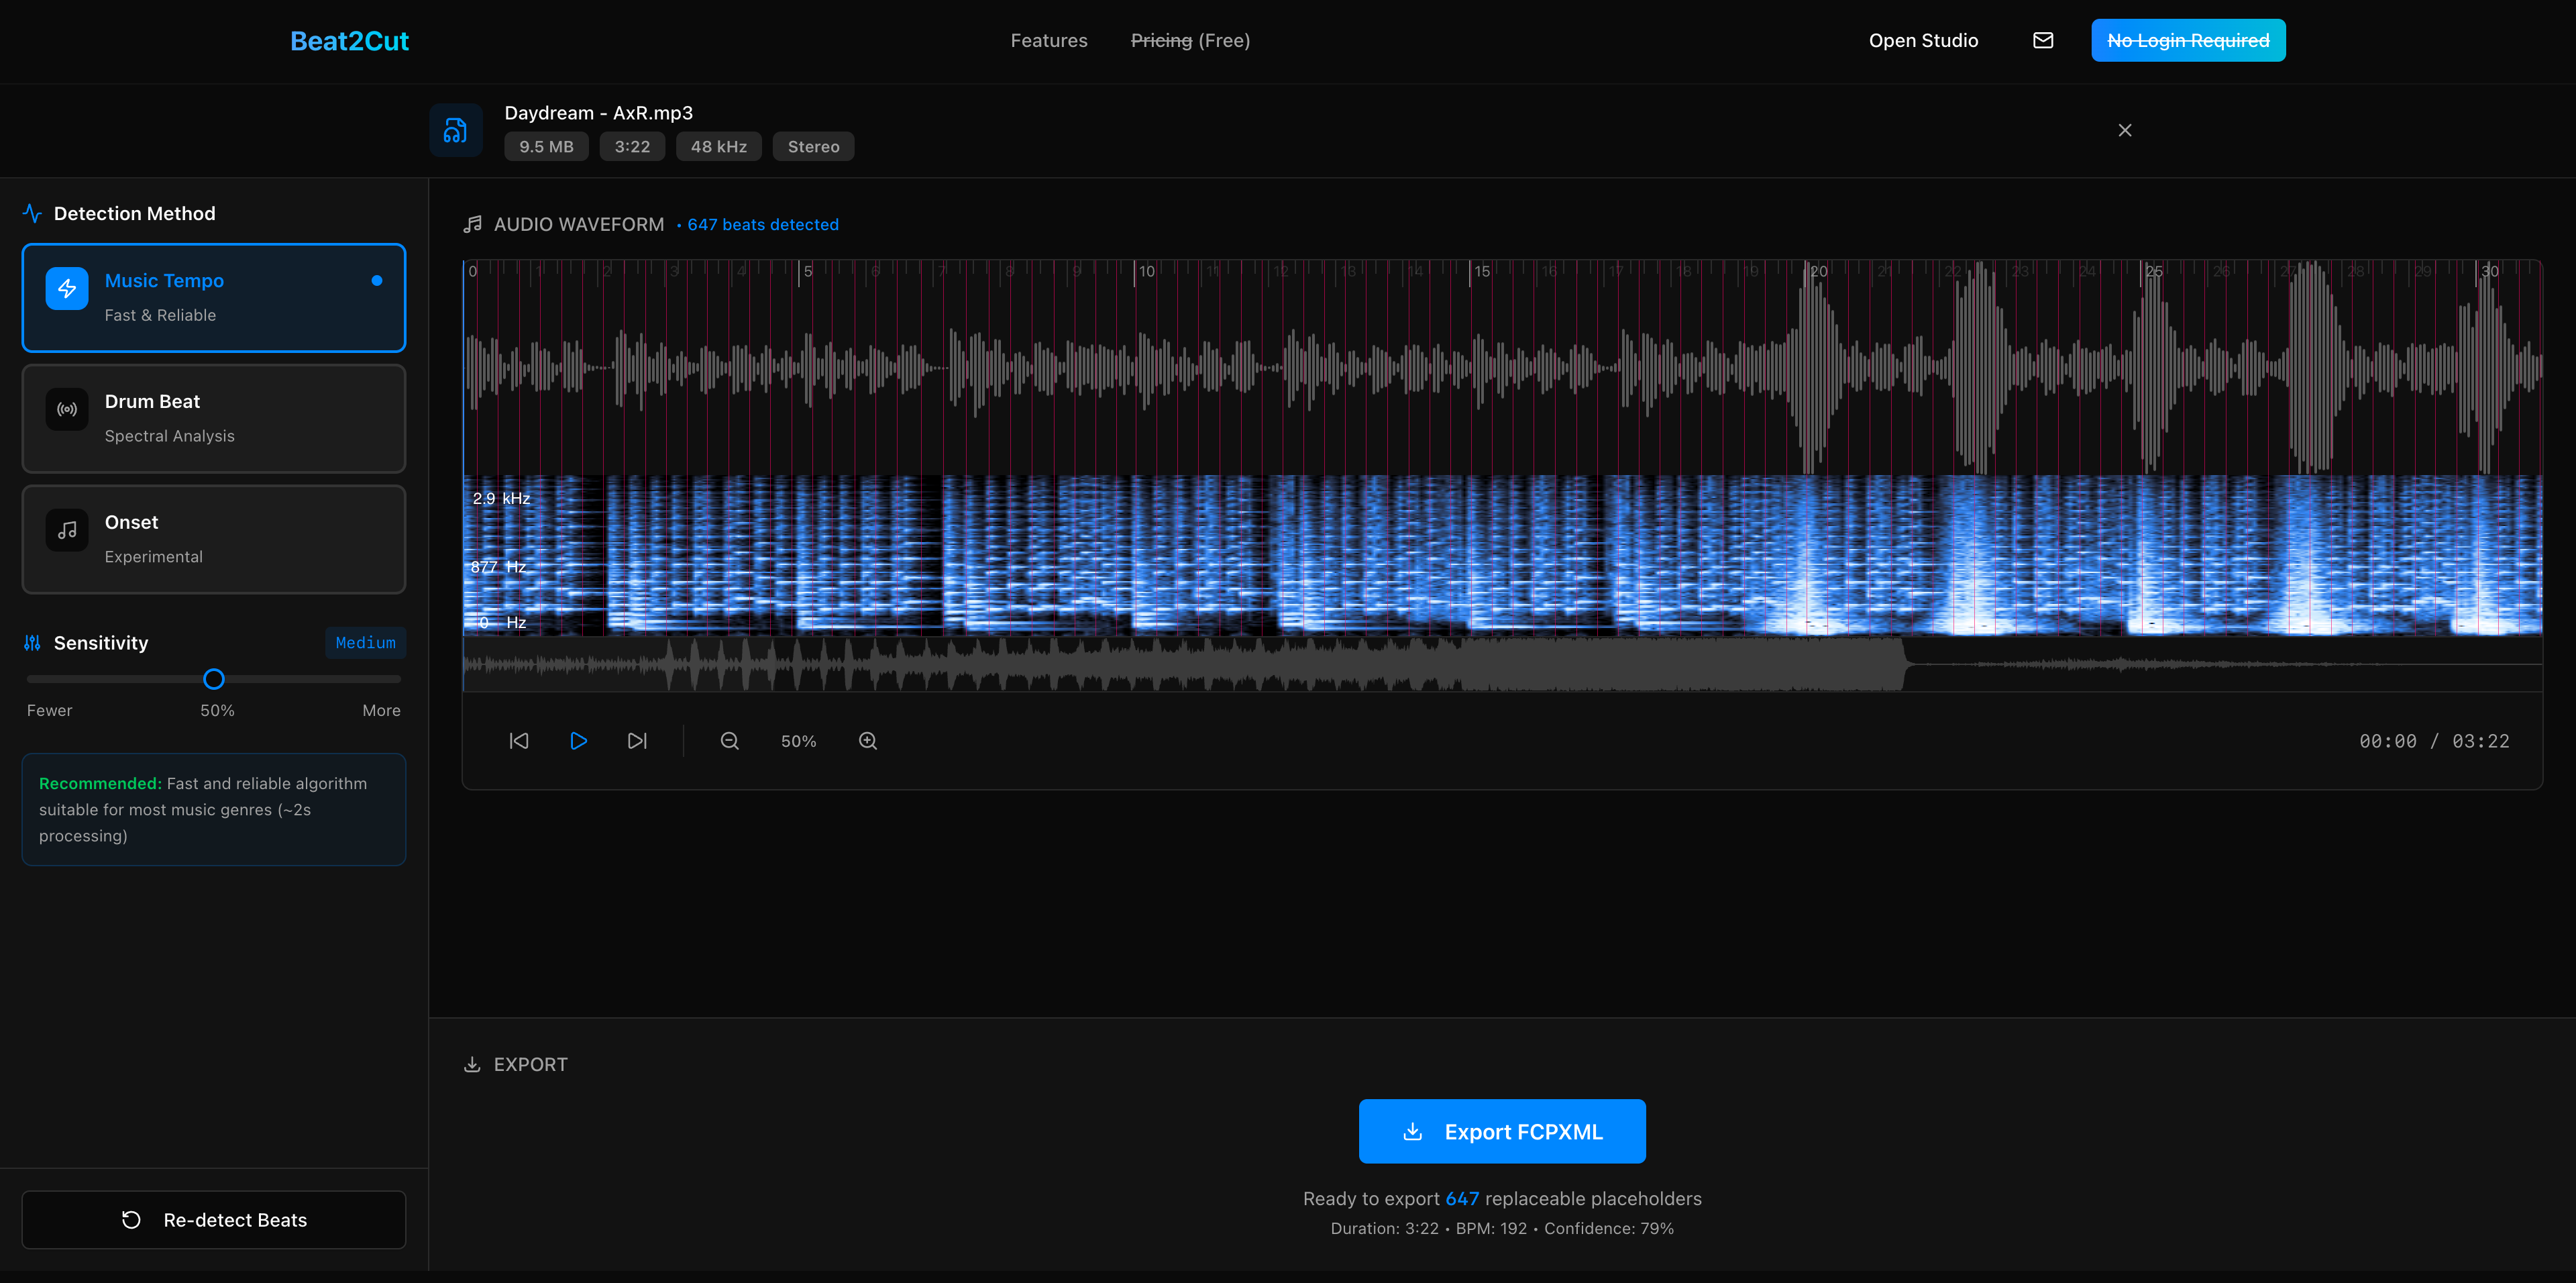
Task: Adjust the sensitivity slider handle
Action: point(213,678)
